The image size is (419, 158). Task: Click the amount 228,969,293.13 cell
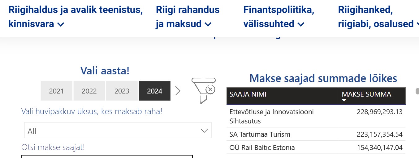click(x=380, y=112)
